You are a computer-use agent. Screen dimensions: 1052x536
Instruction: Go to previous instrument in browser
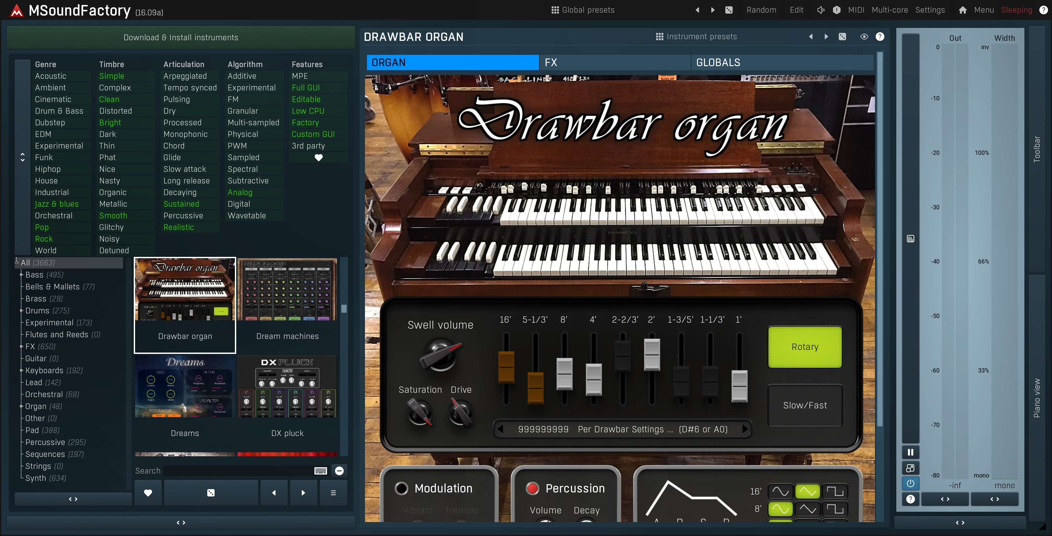point(274,493)
